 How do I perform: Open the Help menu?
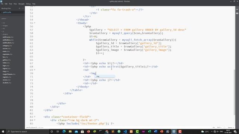coord(34,4)
